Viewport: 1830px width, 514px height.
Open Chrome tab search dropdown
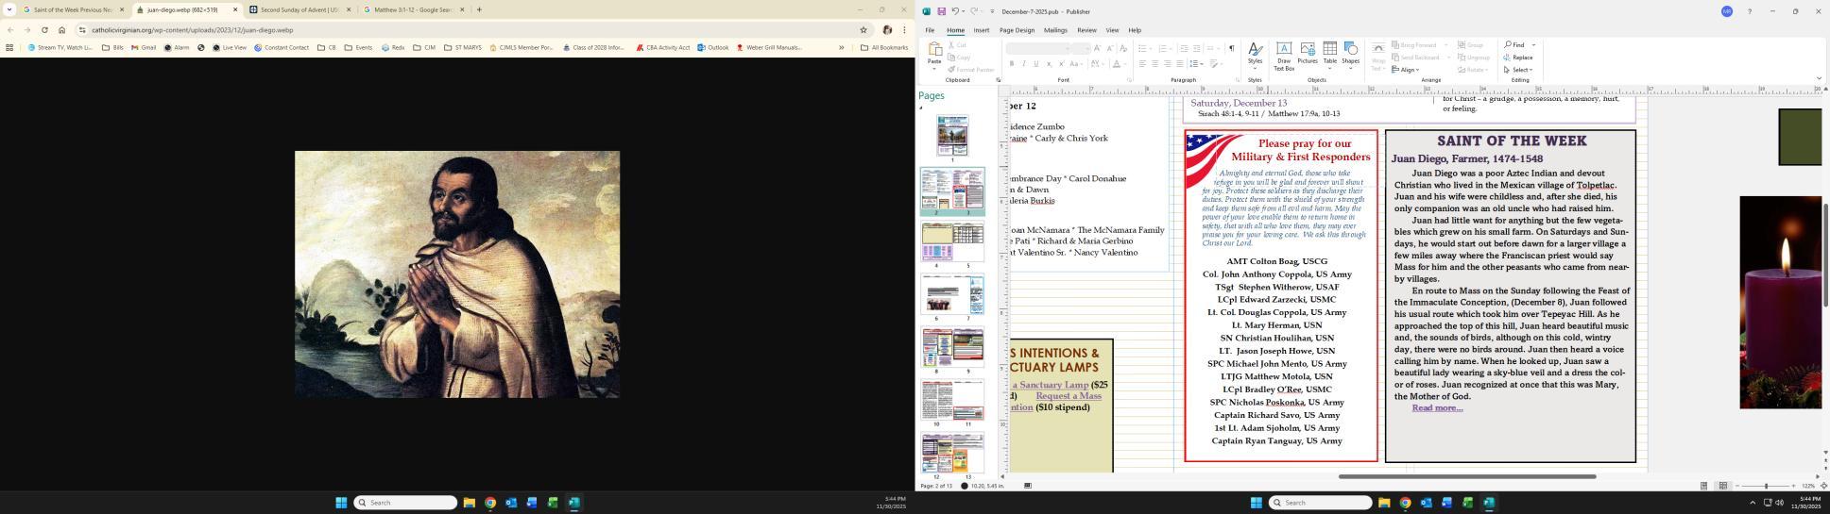point(9,9)
